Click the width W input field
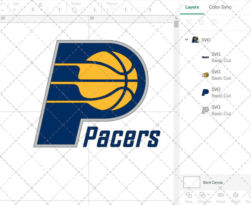The image size is (251, 205). 25,10
